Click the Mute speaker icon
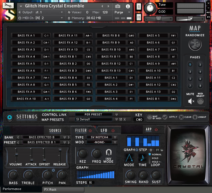The image size is (212, 193). coord(191,101)
